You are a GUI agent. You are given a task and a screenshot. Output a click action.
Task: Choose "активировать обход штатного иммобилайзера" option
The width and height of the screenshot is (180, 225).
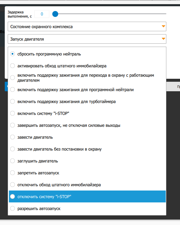[x=12, y=66]
